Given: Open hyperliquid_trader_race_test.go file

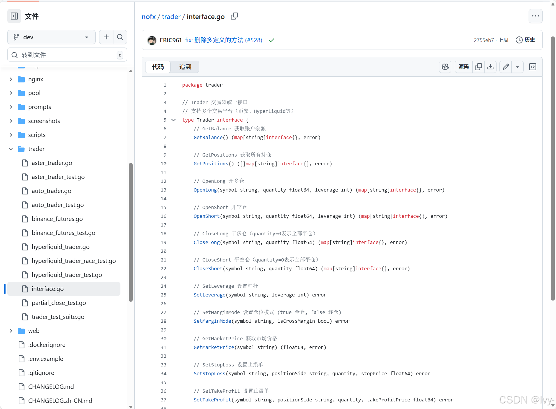Looking at the screenshot, I should (74, 261).
